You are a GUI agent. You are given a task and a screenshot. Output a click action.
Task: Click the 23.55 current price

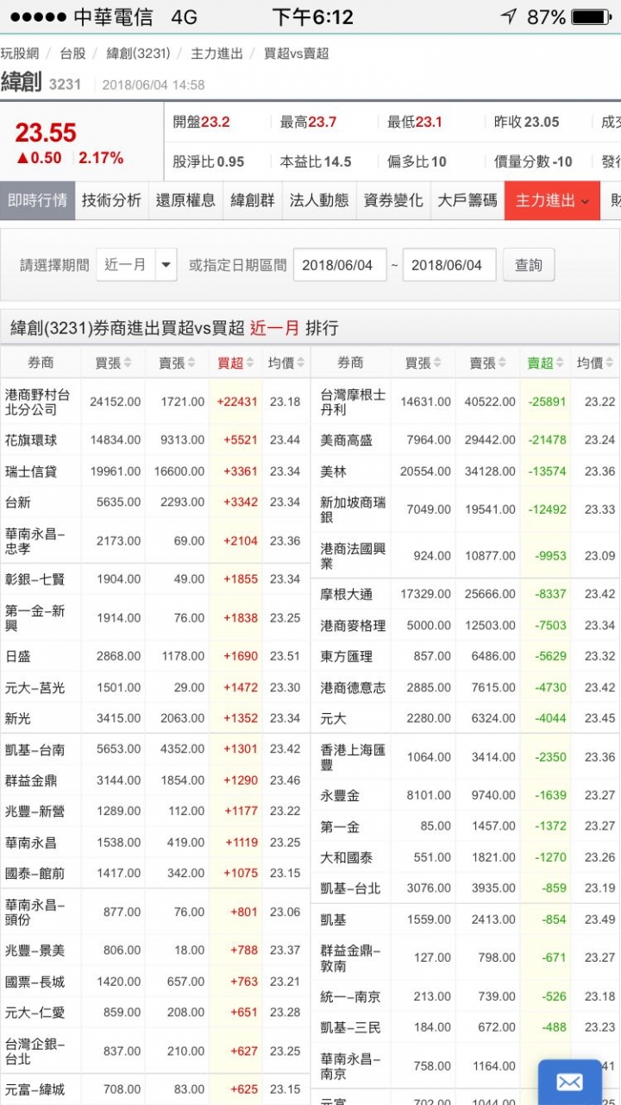[x=46, y=133]
